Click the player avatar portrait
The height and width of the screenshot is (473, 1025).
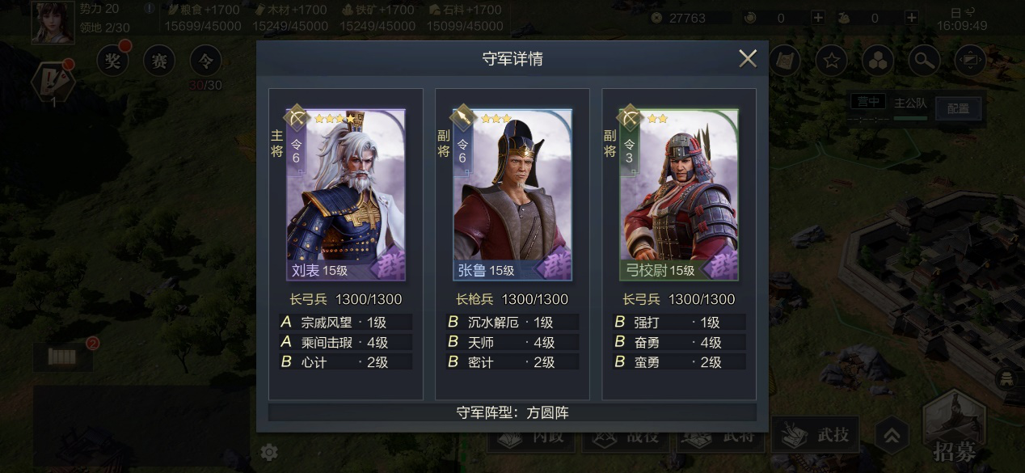coord(52,22)
